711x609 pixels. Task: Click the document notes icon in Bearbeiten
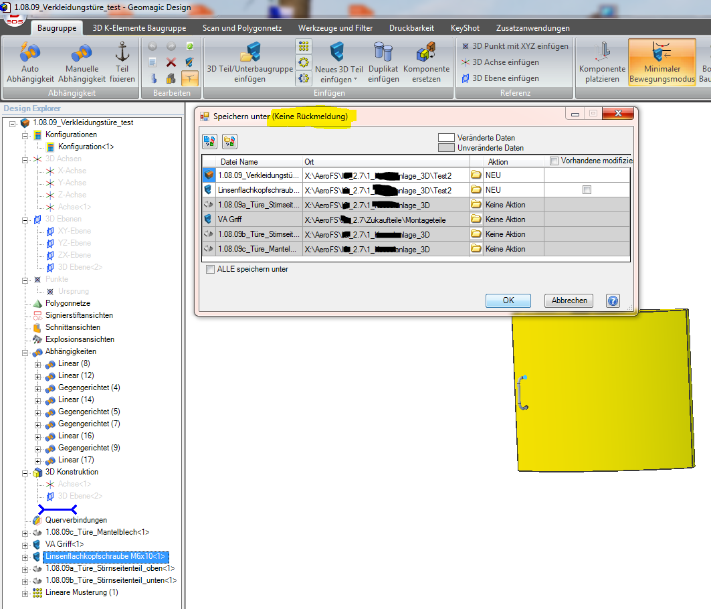[x=153, y=62]
